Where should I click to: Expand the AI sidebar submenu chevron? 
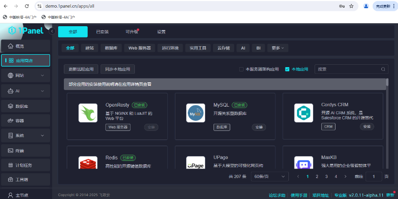[x=42, y=91]
